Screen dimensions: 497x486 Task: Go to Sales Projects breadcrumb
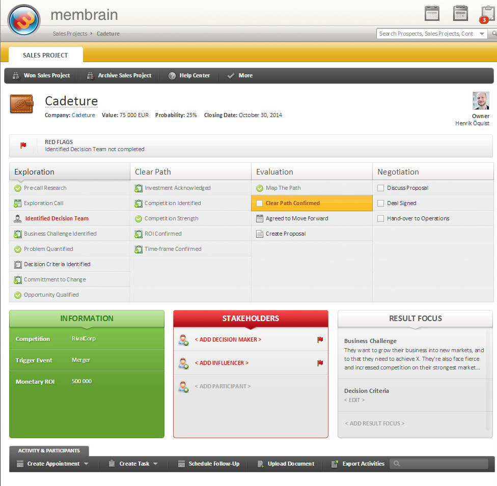click(70, 34)
